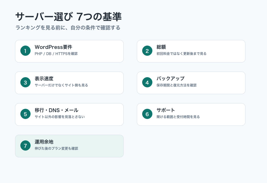Click the text 伸びた後のプラン変更も確認
This screenshot has height=183, width=267.
56,148
